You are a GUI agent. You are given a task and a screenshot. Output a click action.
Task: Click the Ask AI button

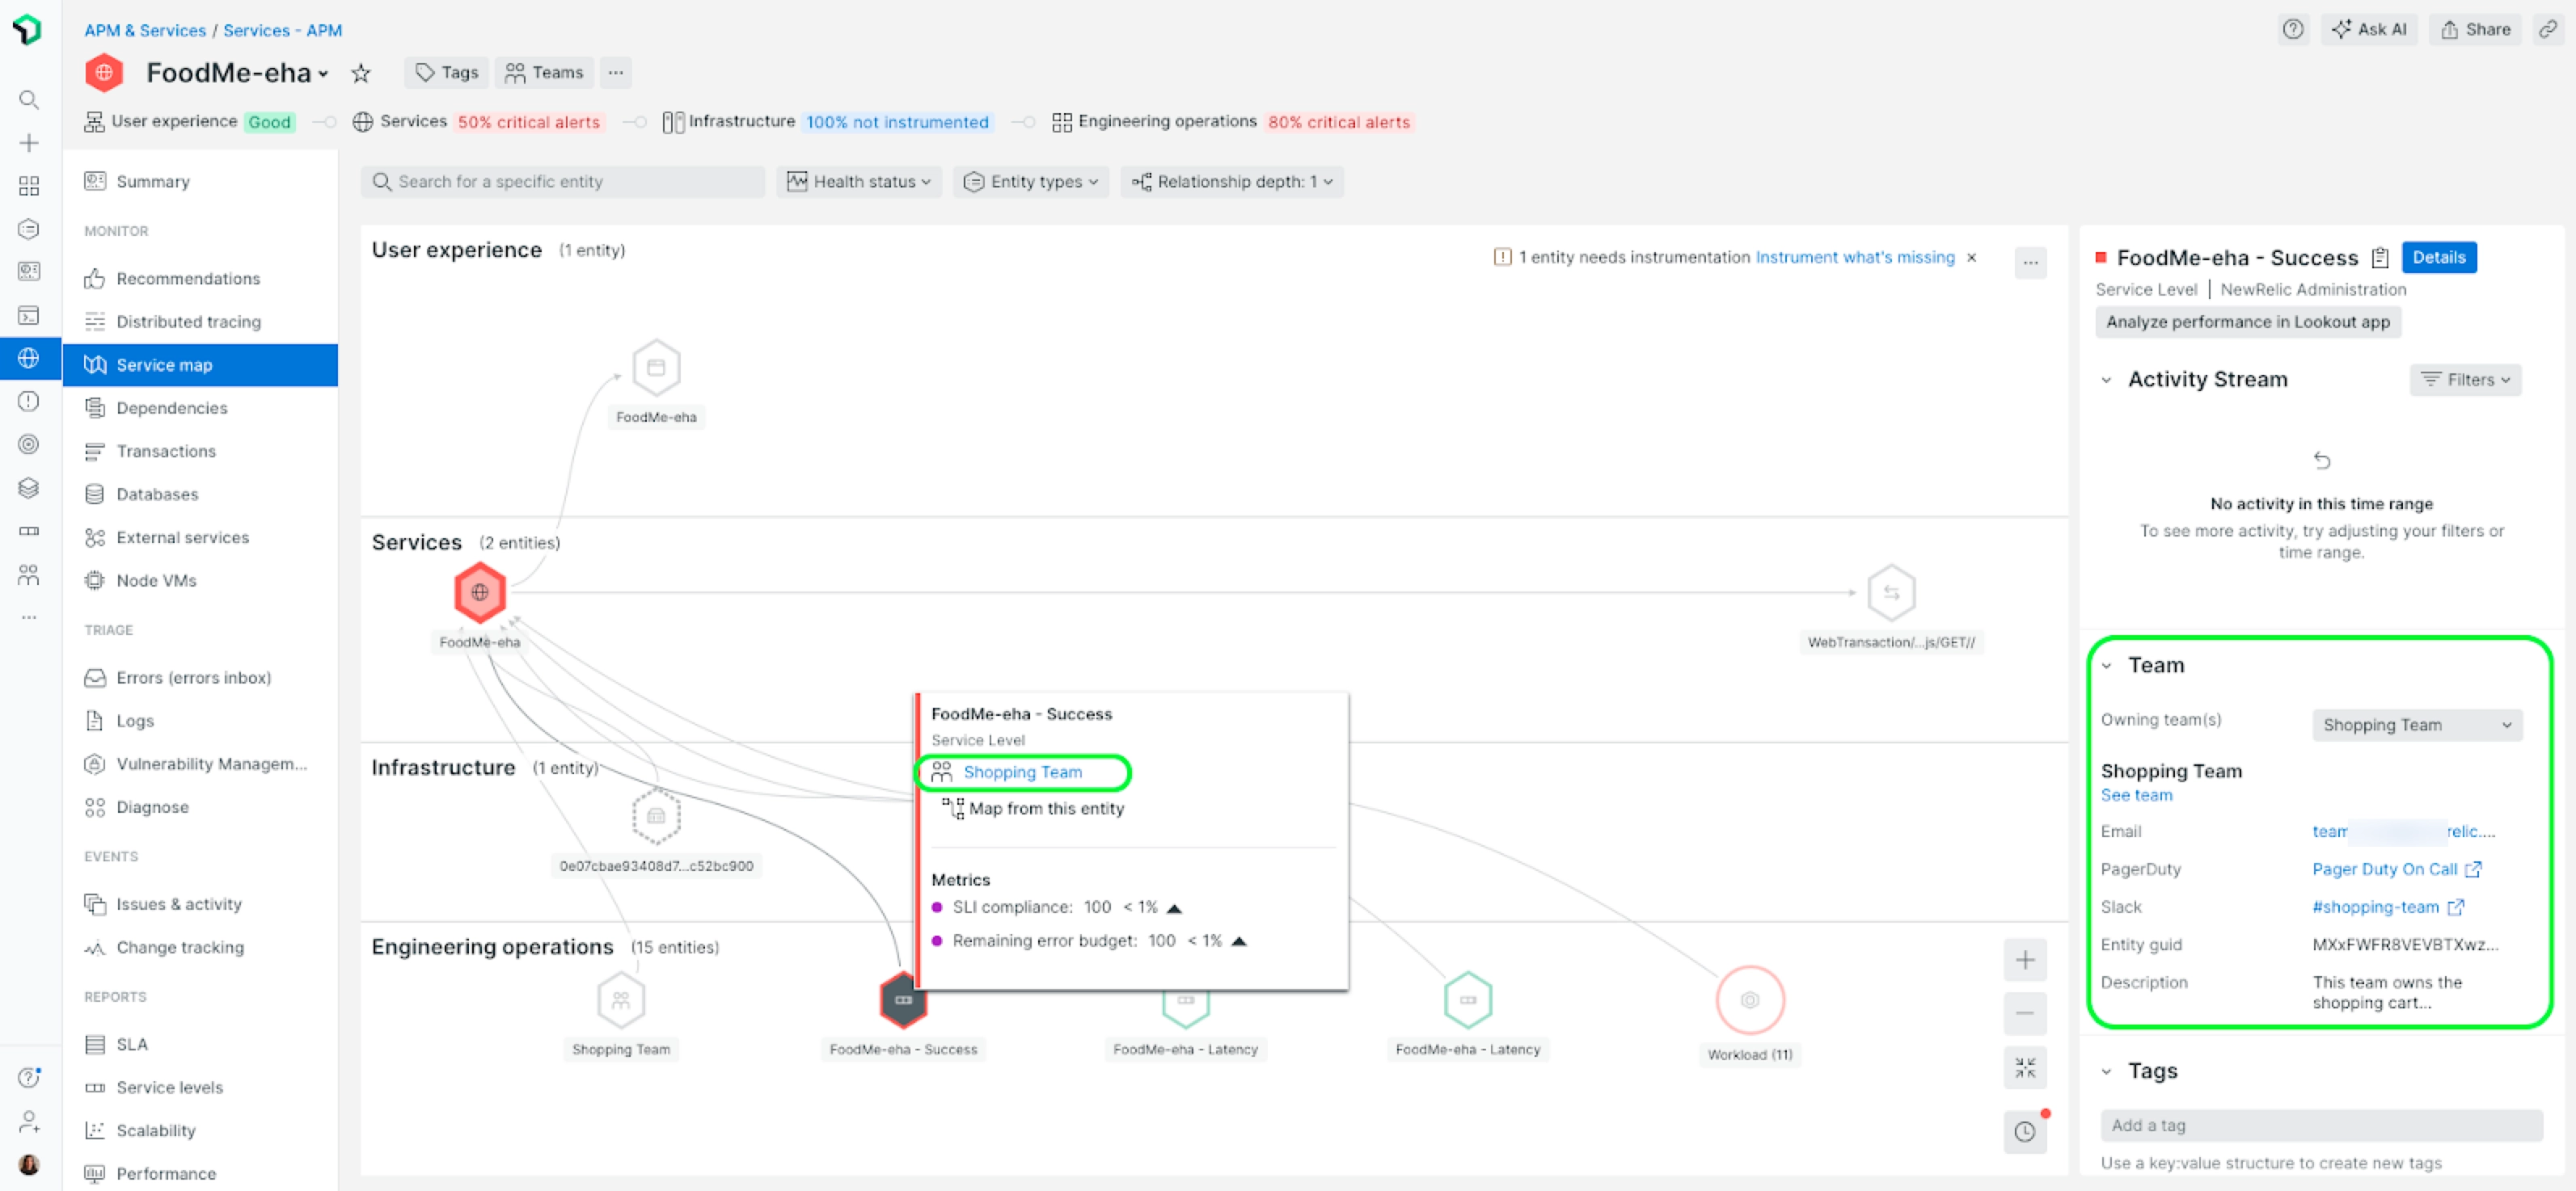[x=2369, y=29]
